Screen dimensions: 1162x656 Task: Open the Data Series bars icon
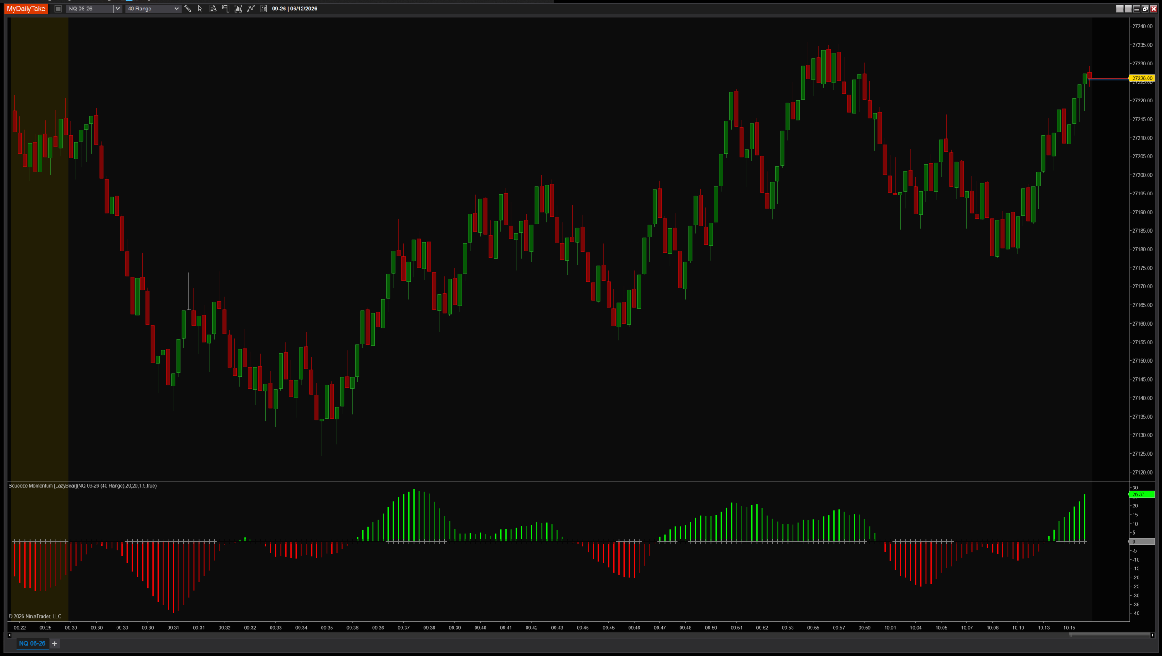tap(238, 9)
